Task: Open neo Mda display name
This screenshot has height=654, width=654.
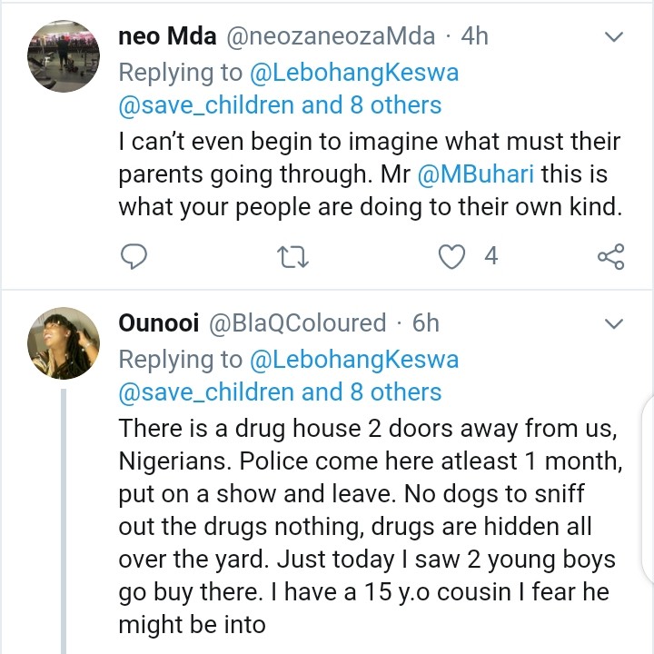Action: tap(167, 35)
